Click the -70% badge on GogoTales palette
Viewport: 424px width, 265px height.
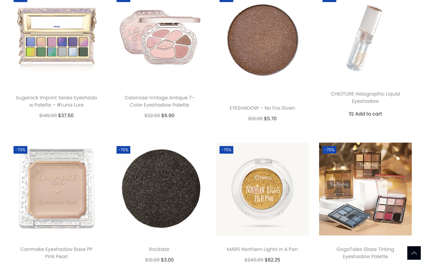click(x=329, y=150)
